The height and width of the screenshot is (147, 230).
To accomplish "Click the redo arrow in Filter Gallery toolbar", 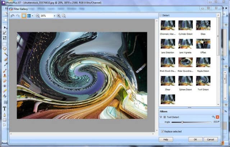I will [17, 16].
